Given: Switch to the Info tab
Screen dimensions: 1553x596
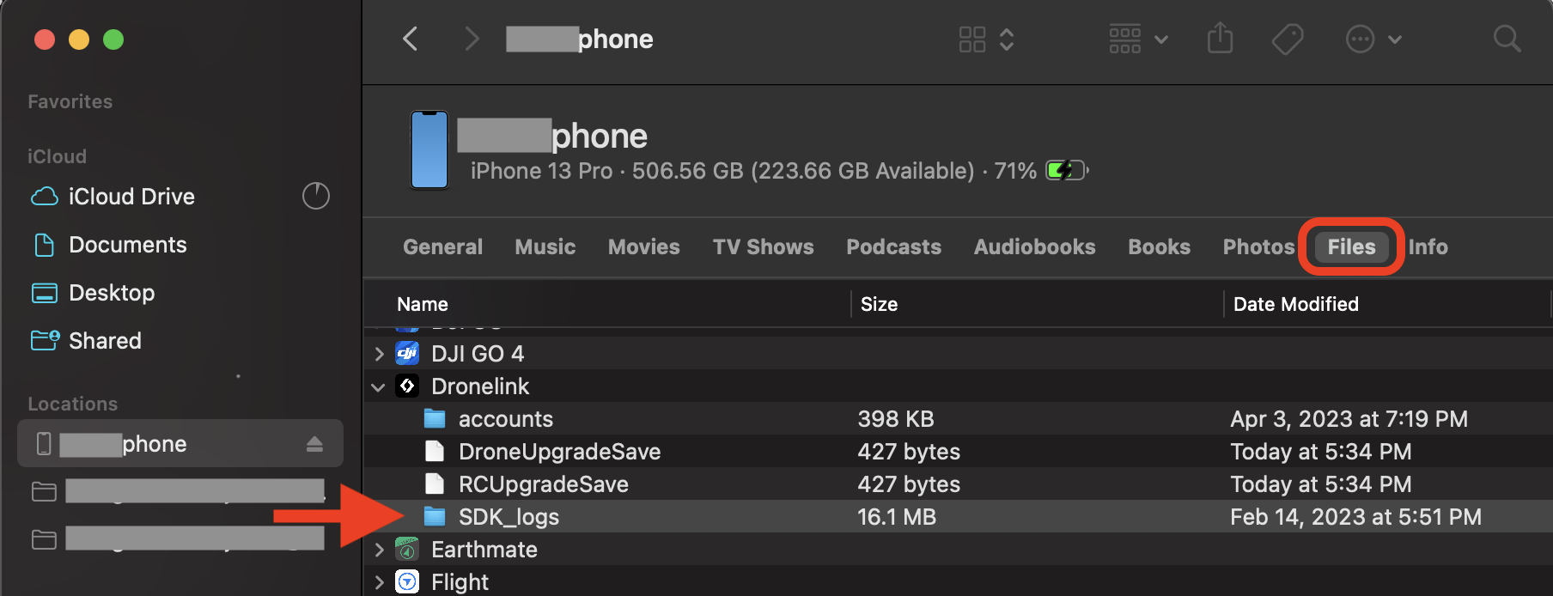Looking at the screenshot, I should click(1428, 247).
